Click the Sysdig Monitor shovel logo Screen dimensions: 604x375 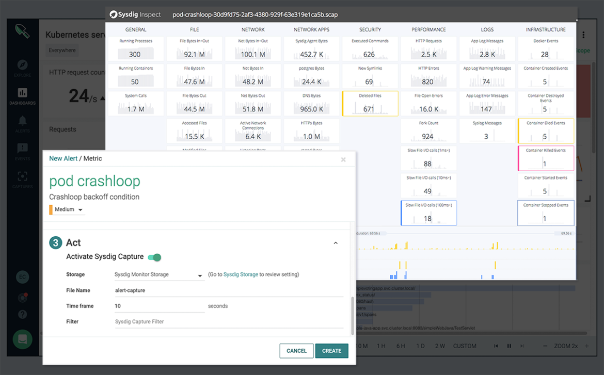click(22, 31)
